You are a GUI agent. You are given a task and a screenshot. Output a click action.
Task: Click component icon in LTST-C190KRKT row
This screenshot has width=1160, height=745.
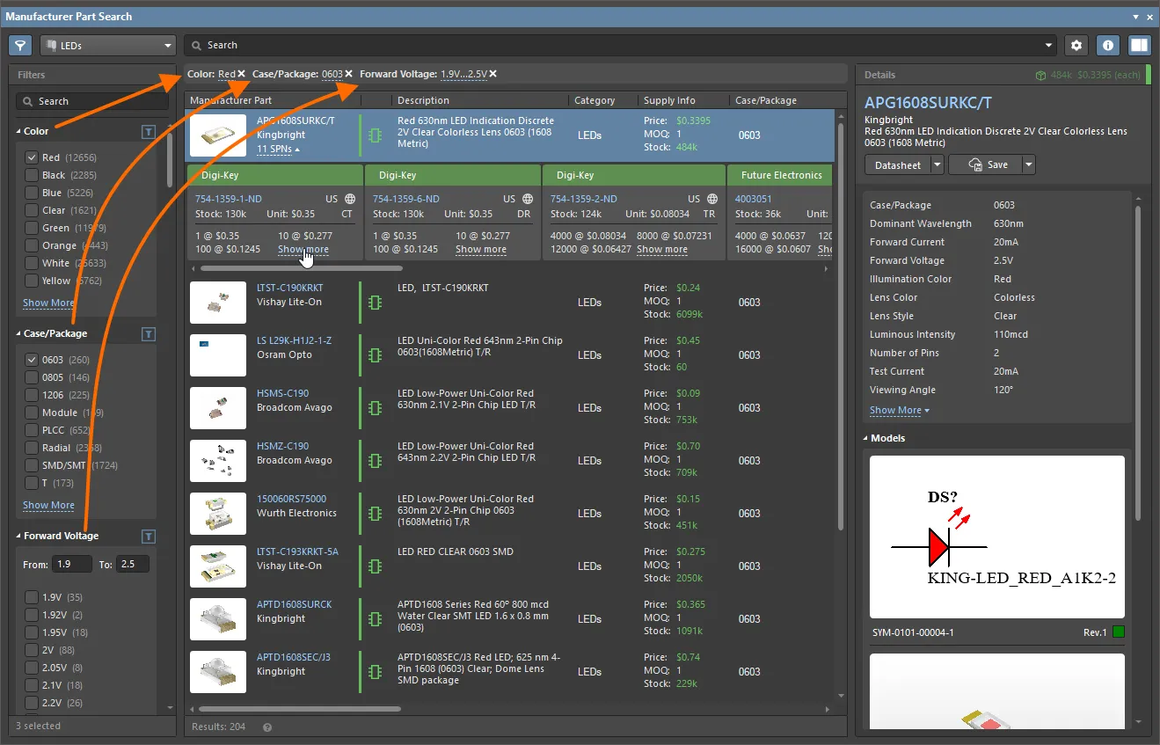point(376,303)
